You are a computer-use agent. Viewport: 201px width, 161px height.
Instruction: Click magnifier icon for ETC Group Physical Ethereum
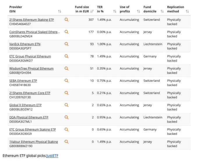point(66,56)
